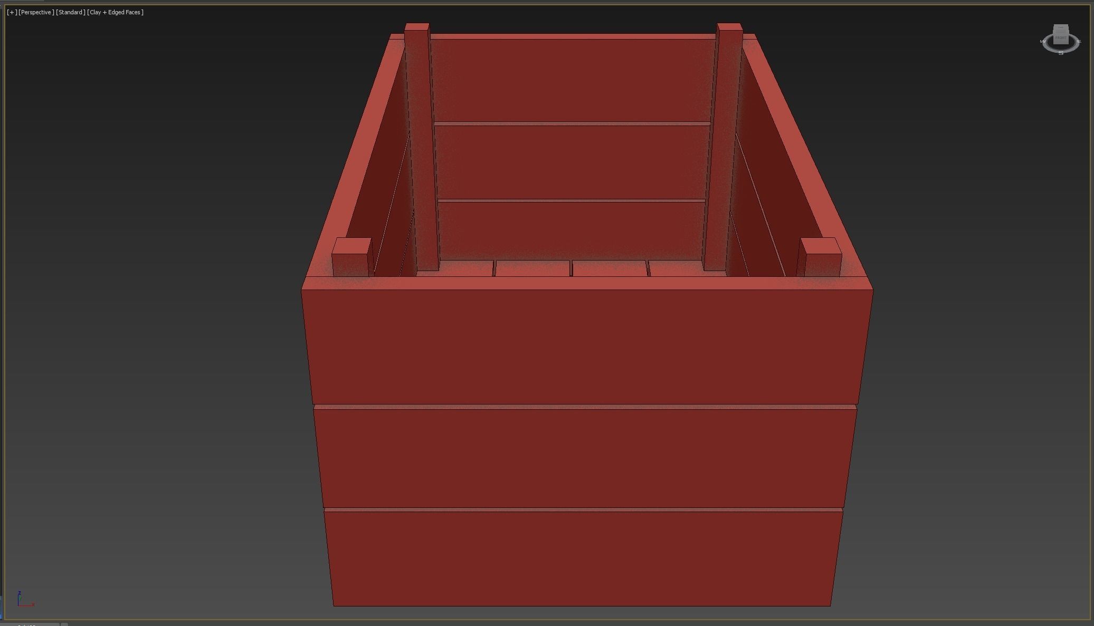Select the crate's bottom front plank
Viewport: 1094px width, 626px height.
point(583,558)
